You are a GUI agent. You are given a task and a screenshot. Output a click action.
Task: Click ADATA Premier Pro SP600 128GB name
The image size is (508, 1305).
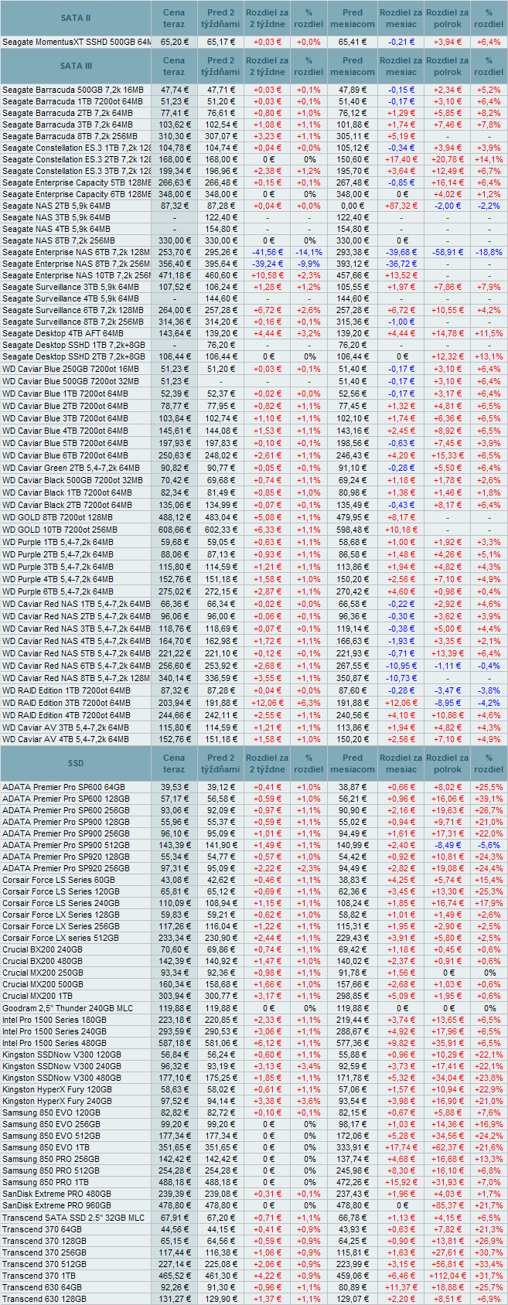click(66, 799)
